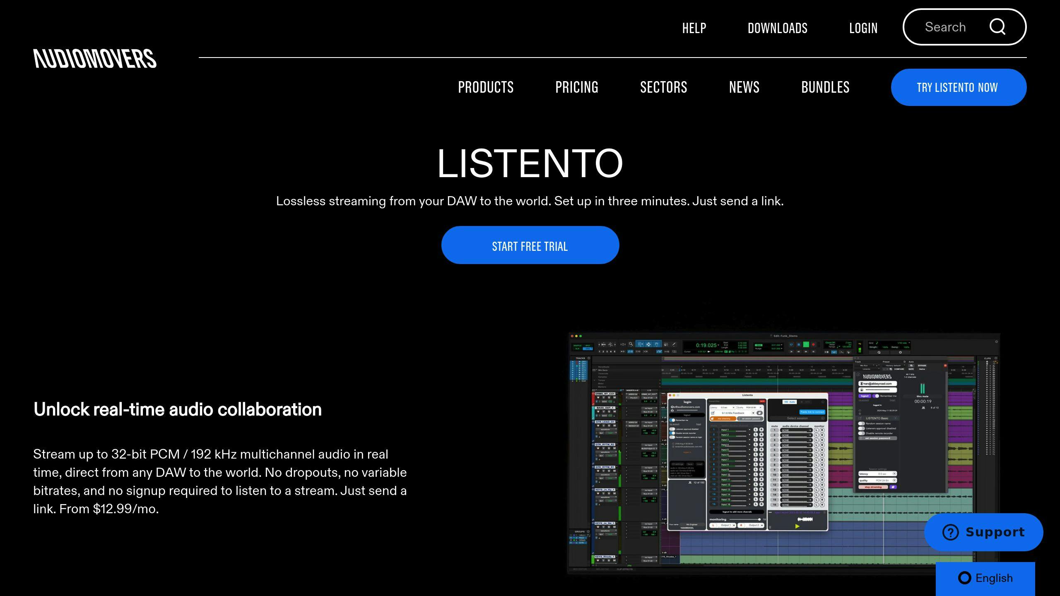Click the 'Lossless streaming from your DAW' tagline

pos(530,201)
